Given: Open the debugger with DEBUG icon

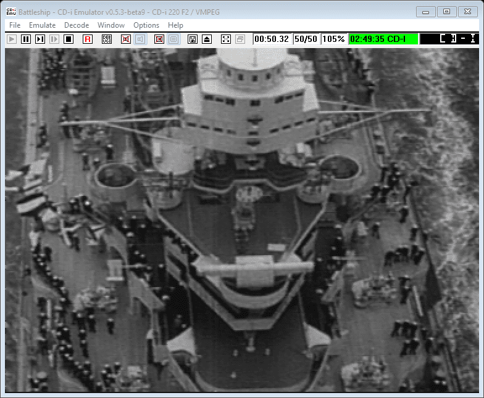Looking at the screenshot, I should pos(107,39).
